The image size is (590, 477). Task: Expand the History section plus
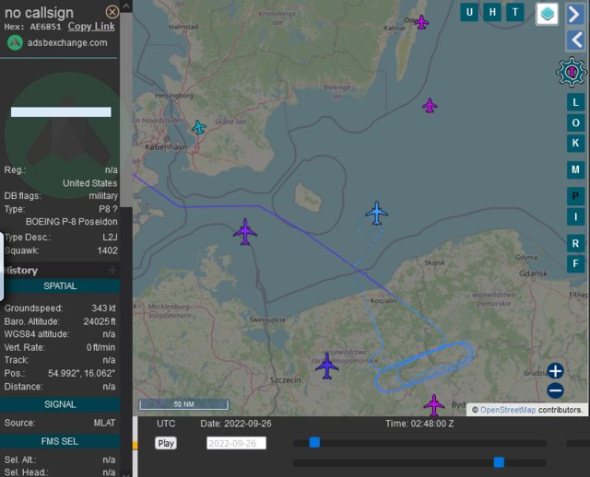tap(112, 270)
